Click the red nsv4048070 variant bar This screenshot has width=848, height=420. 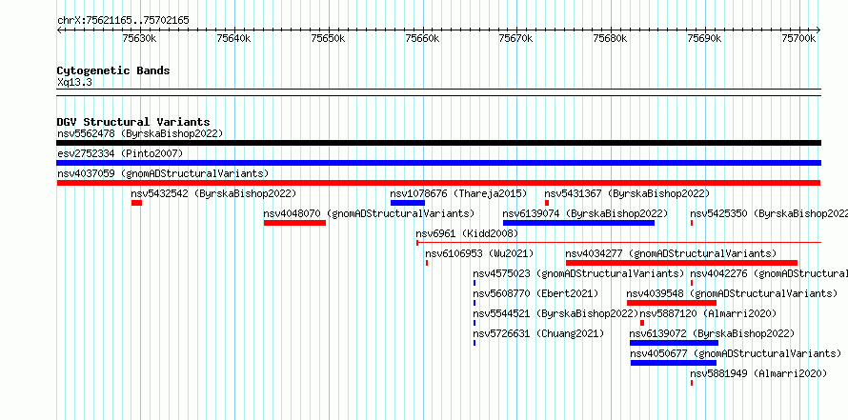click(x=294, y=223)
